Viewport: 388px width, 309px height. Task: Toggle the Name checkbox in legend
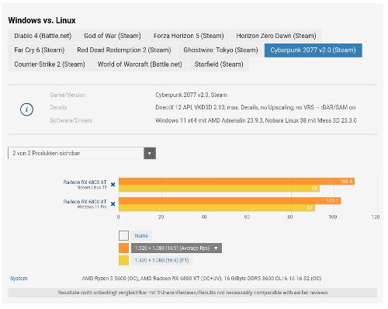pos(123,236)
